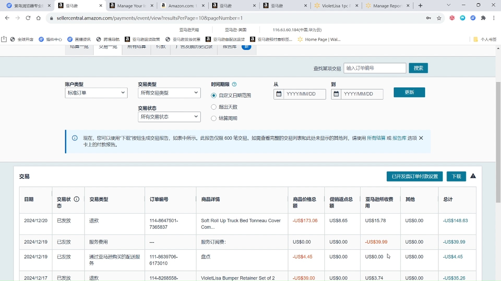Click the red extension icon in toolbar
Screen dimensions: 501x281
coord(452,18)
